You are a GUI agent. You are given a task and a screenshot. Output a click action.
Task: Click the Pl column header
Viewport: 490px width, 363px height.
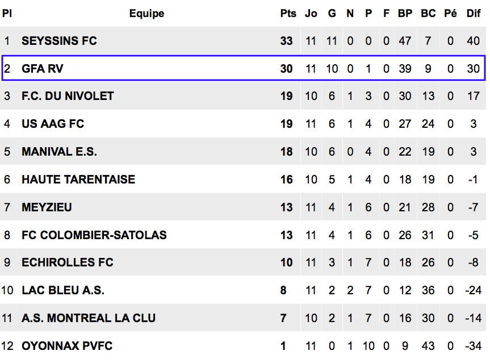(7, 14)
